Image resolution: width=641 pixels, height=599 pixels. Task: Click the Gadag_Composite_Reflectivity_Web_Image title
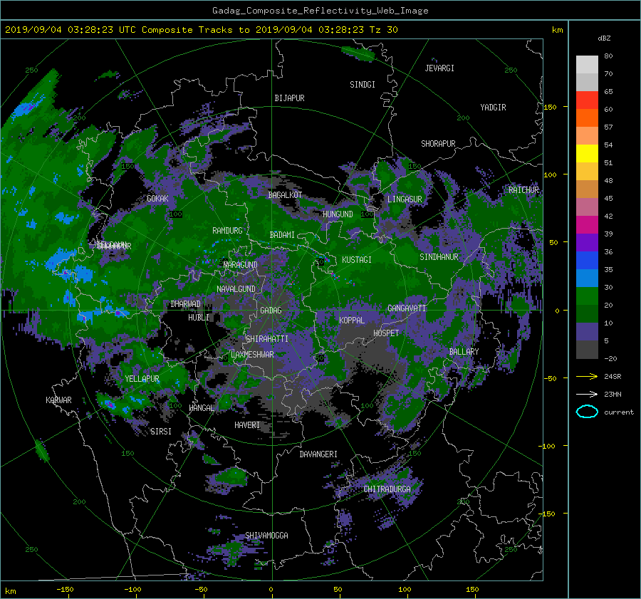320,11
